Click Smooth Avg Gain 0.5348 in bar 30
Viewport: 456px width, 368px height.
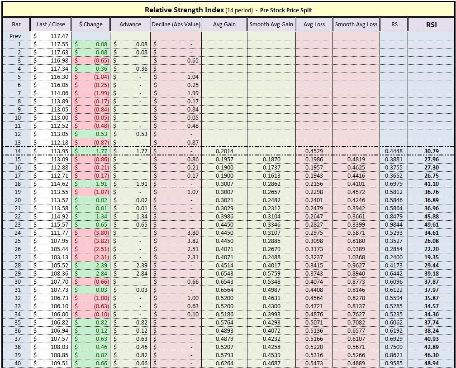point(271,282)
